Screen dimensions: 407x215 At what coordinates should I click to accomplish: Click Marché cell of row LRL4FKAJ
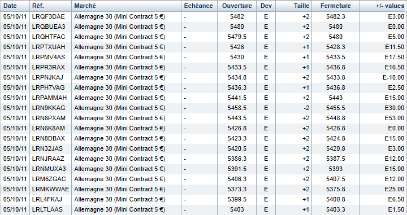coord(120,199)
